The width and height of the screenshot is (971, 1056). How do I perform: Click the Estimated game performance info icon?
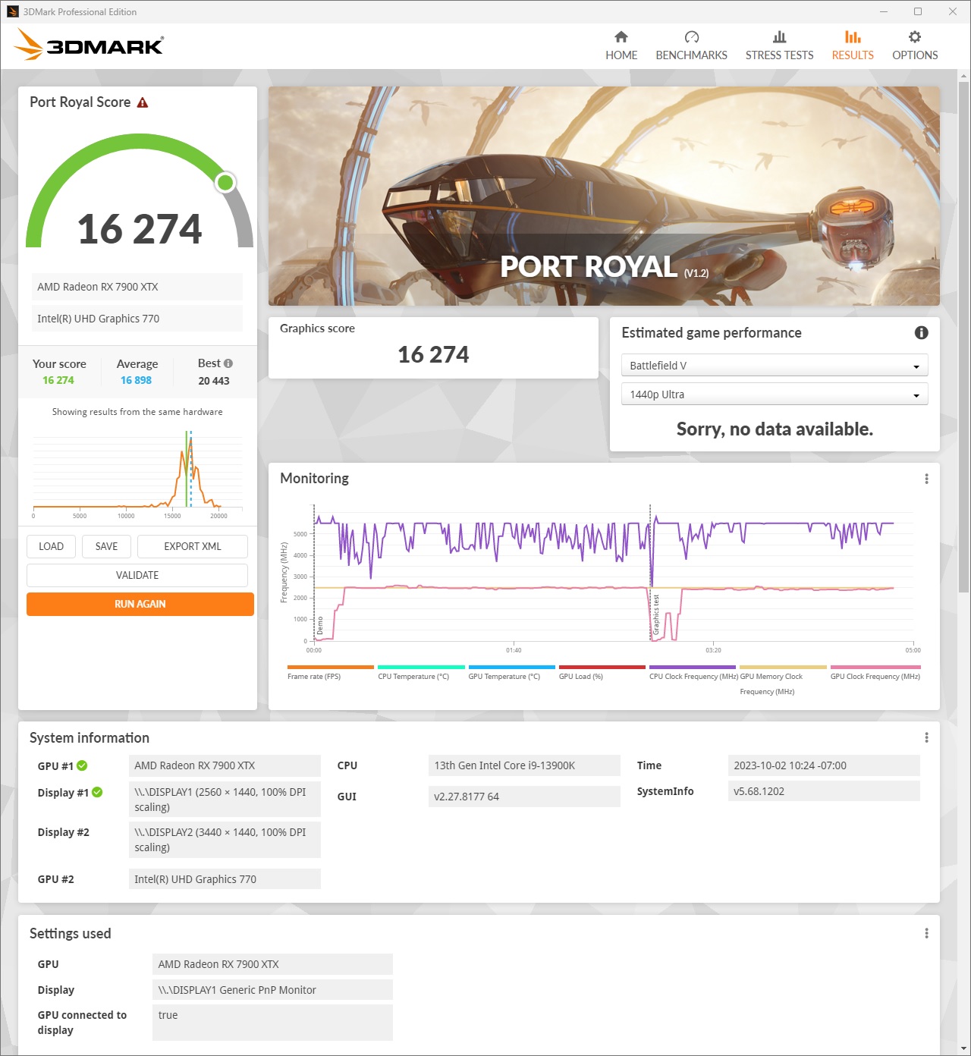click(921, 332)
